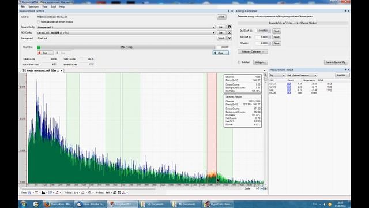Toggle the fourth ROI row indicator
This screenshot has height=208, width=369.
[x=289, y=92]
